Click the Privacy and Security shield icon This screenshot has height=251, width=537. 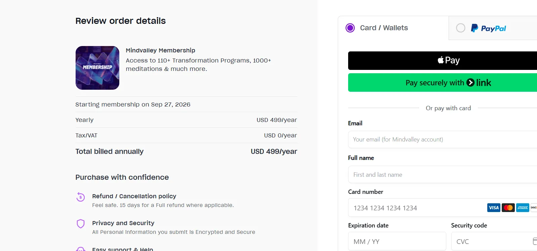coord(80,224)
